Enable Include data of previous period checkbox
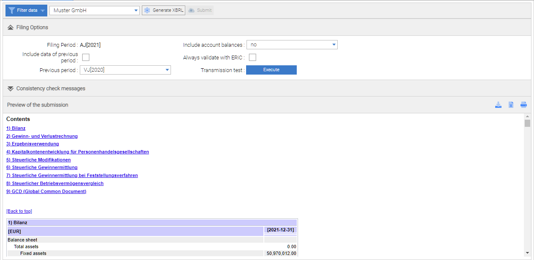This screenshot has height=260, width=534. pos(86,57)
